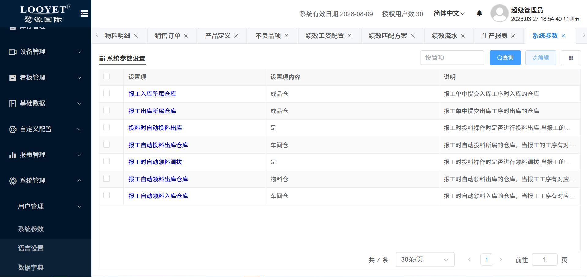The height and width of the screenshot is (277, 587).
Task: Click the 设置项 search input field
Action: (452, 58)
